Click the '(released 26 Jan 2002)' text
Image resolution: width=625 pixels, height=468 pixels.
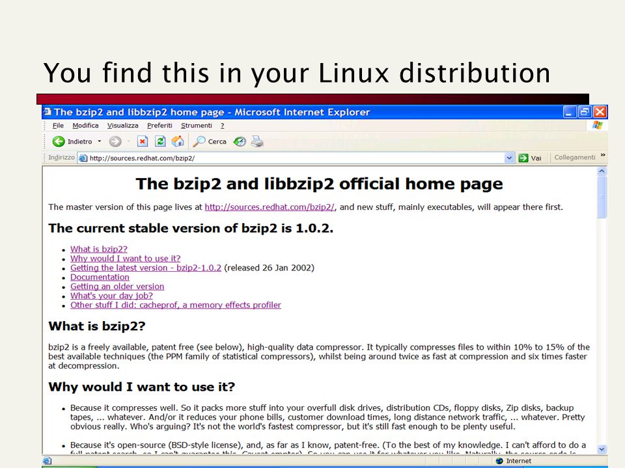pyautogui.click(x=270, y=268)
